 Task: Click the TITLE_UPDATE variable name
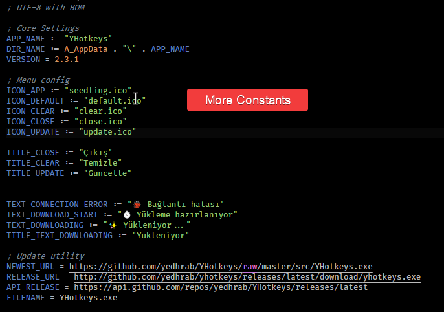click(36, 173)
